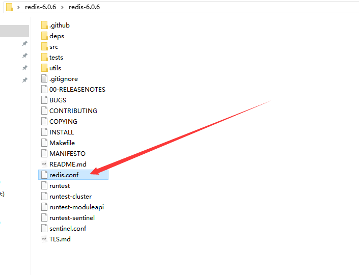
Task: Select the redis.conf file icon
Action: pyautogui.click(x=44, y=175)
